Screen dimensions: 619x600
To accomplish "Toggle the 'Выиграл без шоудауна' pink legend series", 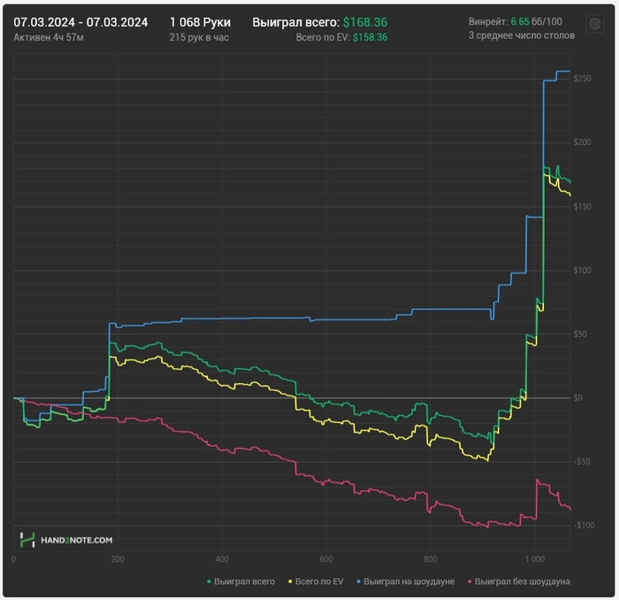I will tap(518, 581).
